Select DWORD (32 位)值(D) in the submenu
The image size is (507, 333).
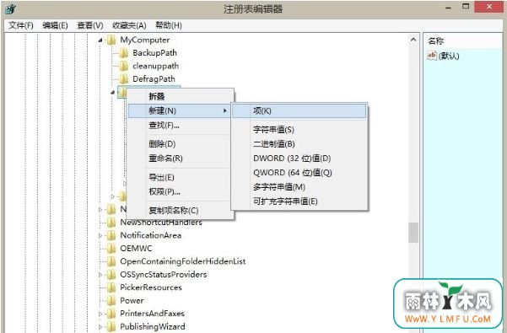tap(299, 158)
